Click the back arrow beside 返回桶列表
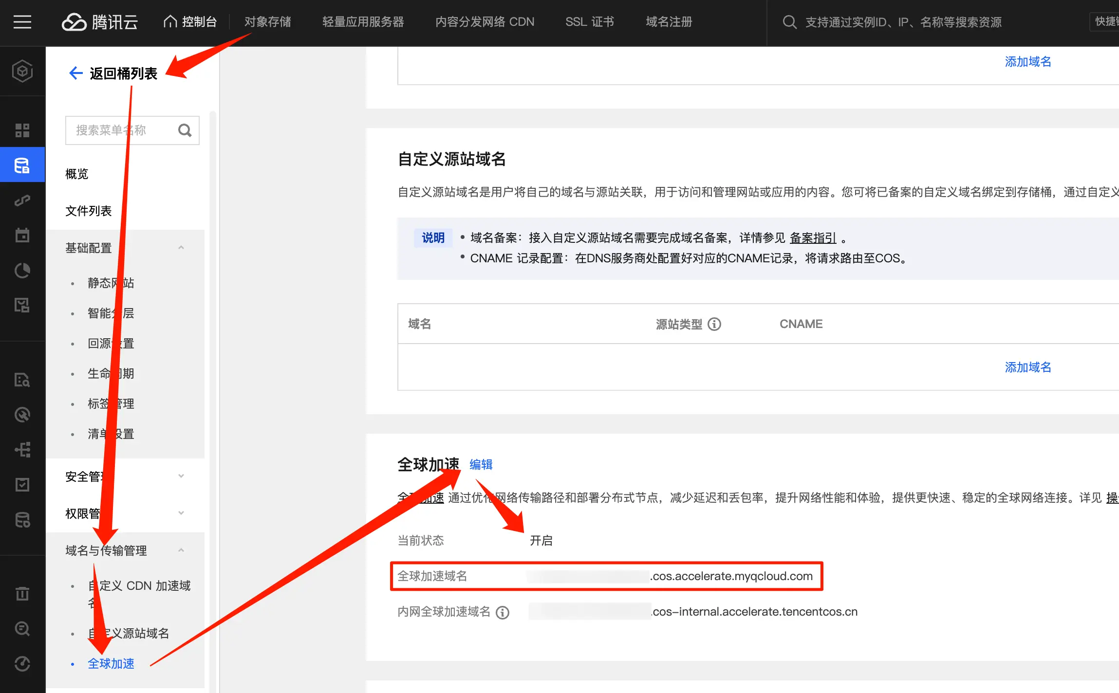The height and width of the screenshot is (693, 1119). point(75,73)
